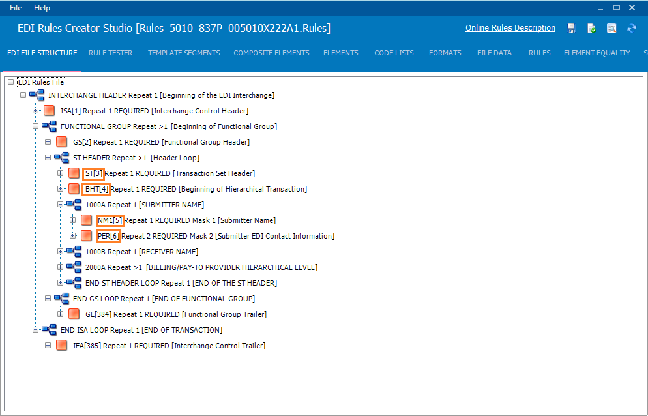Switch to the ELEMENTS tab
This screenshot has height=416, width=648.
(340, 53)
